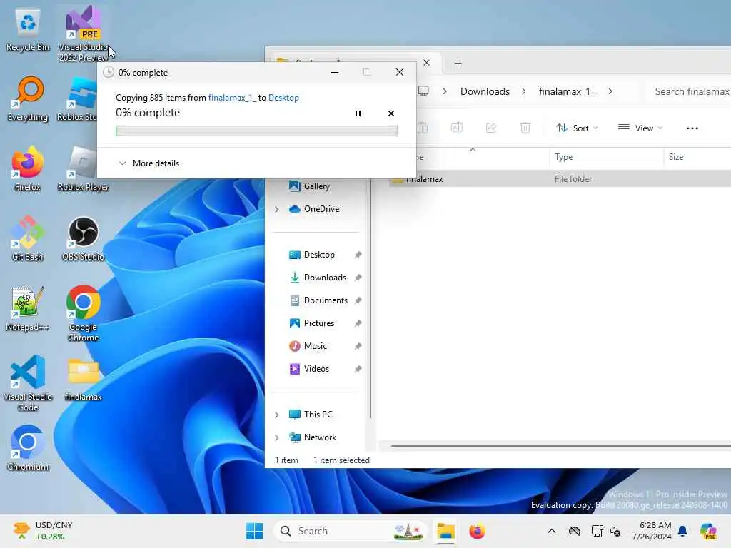The height and width of the screenshot is (548, 731).
Task: Launch the Everything search shortcut
Action: click(x=28, y=98)
